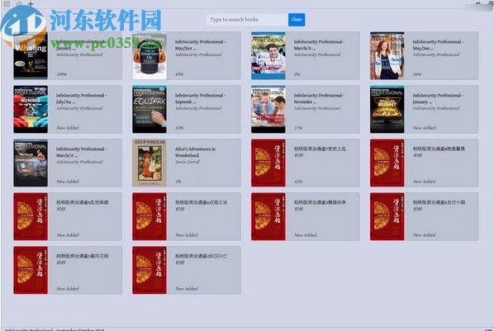Click red cover of 3魏晋纷争 book
Image resolution: width=494 pixels, height=331 pixels.
pos(268,216)
